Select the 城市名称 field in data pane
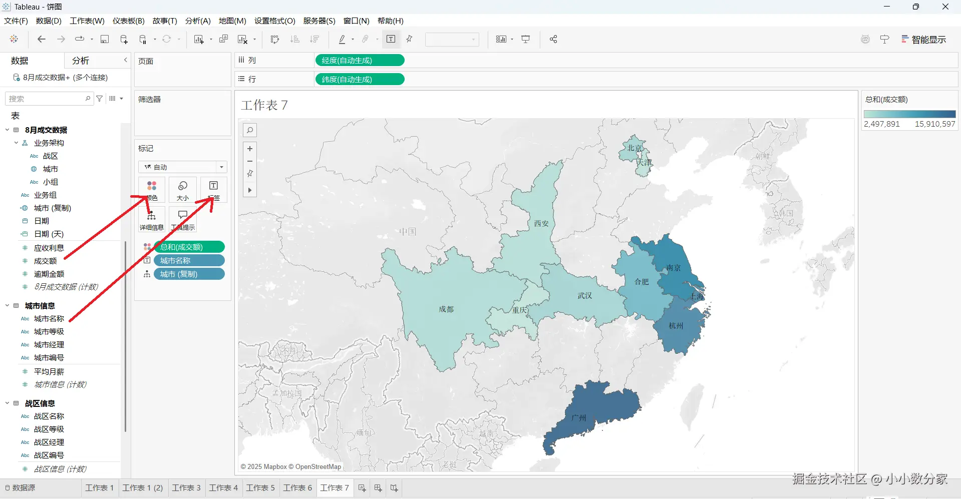Image resolution: width=961 pixels, height=499 pixels. [x=49, y=319]
